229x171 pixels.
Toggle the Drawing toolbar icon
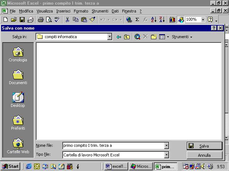click(x=181, y=20)
